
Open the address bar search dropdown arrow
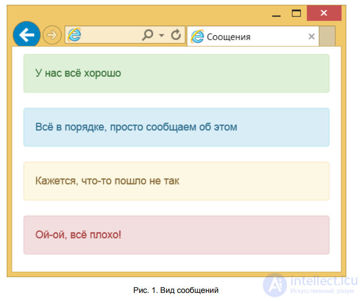161,35
